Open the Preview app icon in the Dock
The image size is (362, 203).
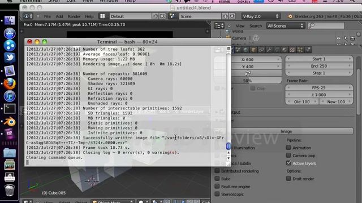click(10, 71)
